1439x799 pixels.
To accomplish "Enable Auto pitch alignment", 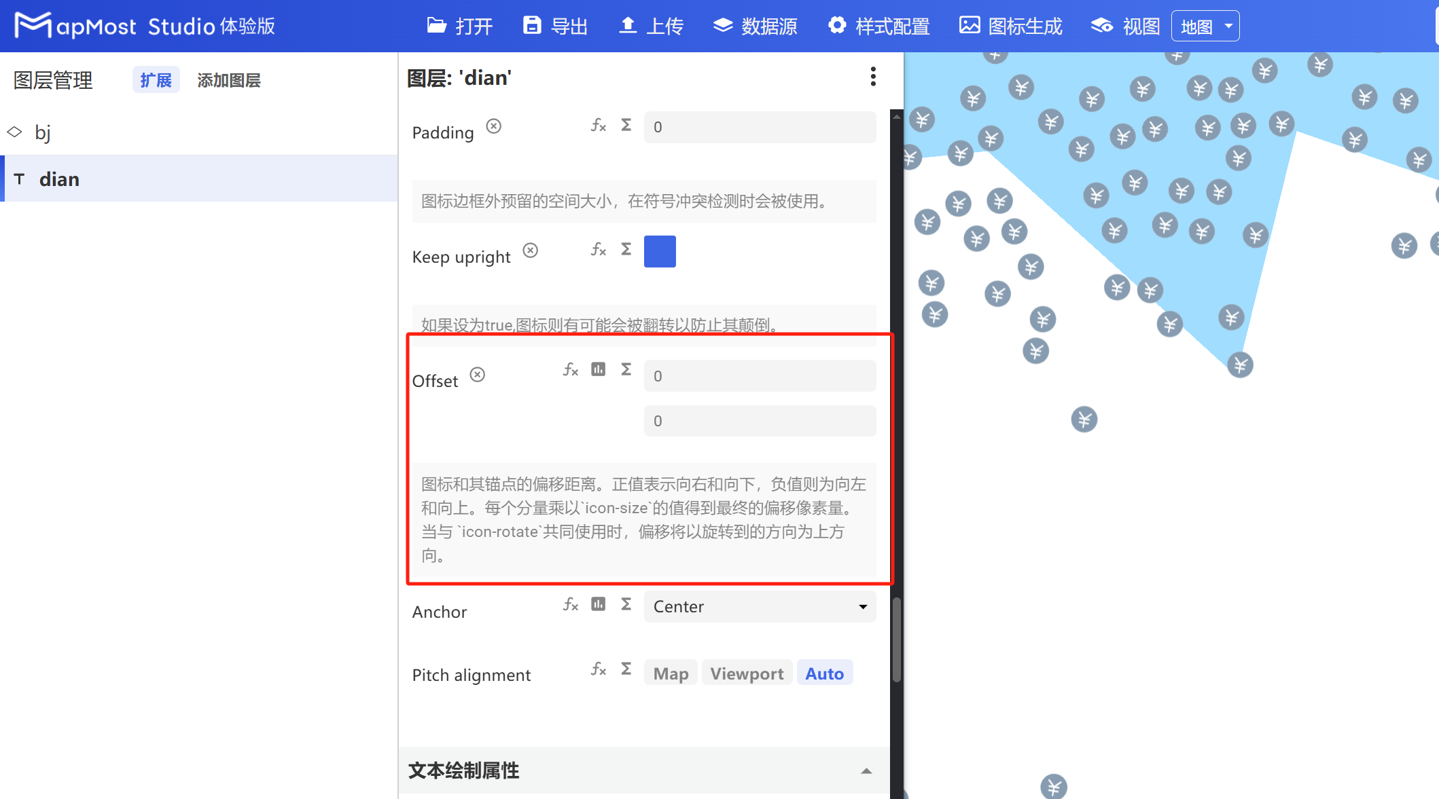I will coord(824,673).
